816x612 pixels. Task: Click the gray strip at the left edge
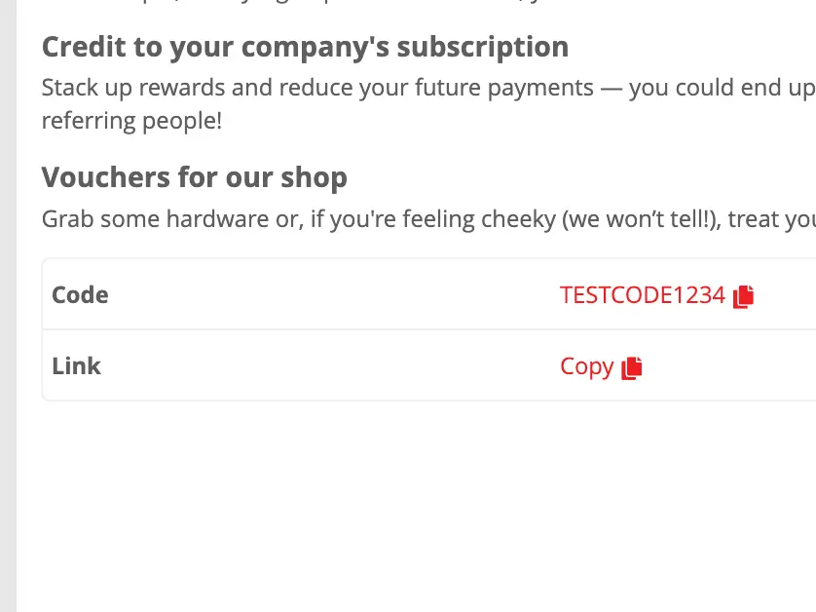(8, 306)
